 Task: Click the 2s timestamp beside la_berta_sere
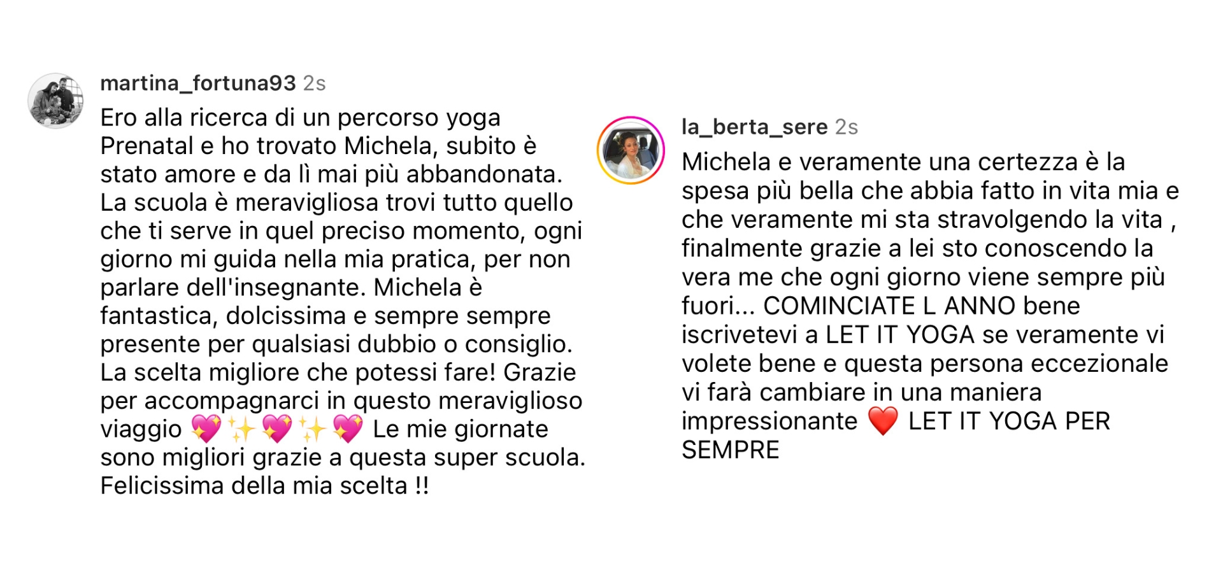click(x=846, y=127)
